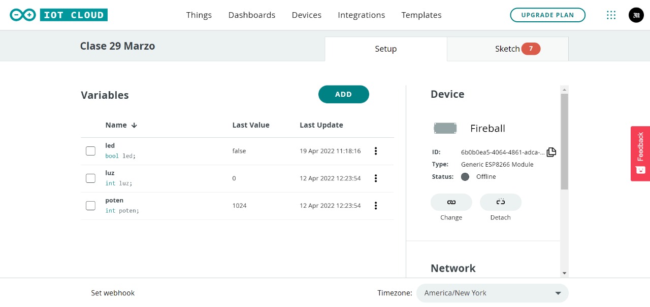Check the poten variable checkbox
Image resolution: width=650 pixels, height=307 pixels.
pyautogui.click(x=90, y=206)
